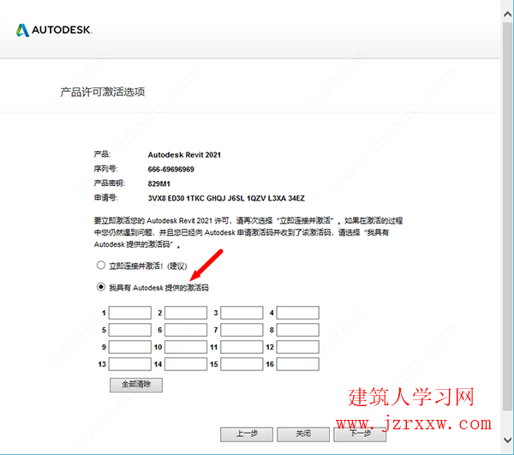This screenshot has height=455, width=514.
Task: Click the request code 3VX8 ED30 1TKC text
Action: 226,198
